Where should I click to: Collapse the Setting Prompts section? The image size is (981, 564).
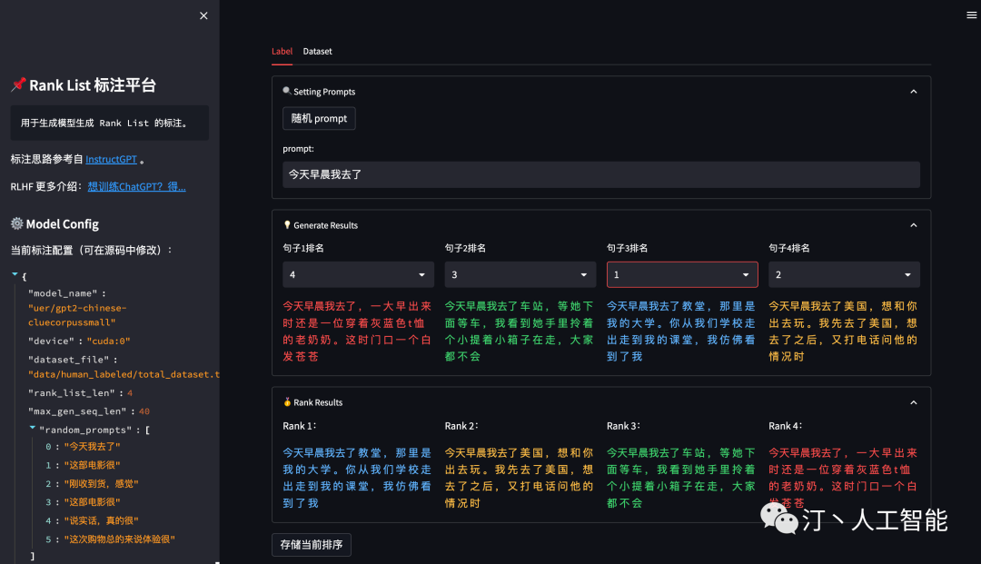(913, 91)
